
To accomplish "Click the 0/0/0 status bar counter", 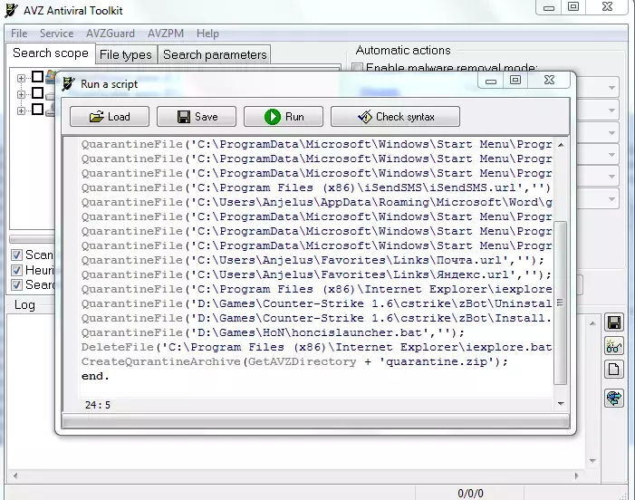I will tap(470, 494).
